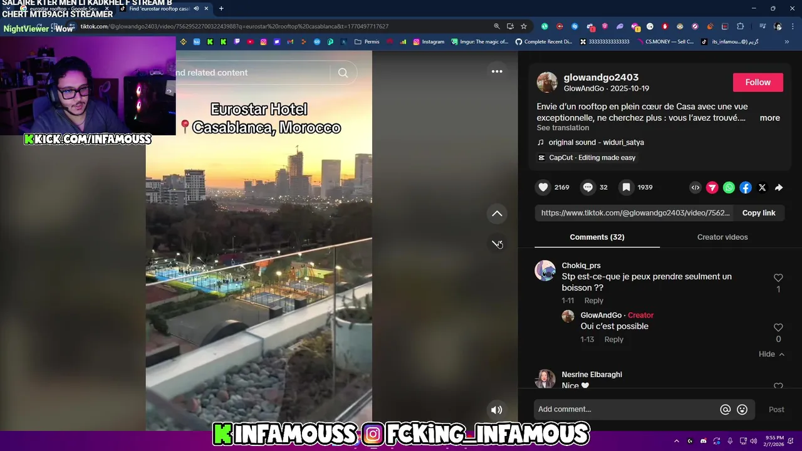802x451 pixels.
Task: Open the glowandgo2403 username link
Action: coord(601,77)
